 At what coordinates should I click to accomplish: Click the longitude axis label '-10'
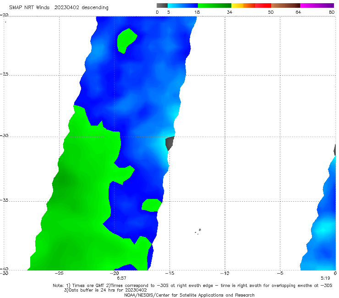[224, 273]
